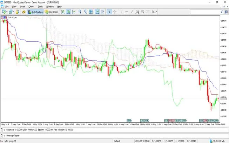This screenshot has width=229, height=143.
Task: Minimize the inner chart window
Action: (x=221, y=7)
